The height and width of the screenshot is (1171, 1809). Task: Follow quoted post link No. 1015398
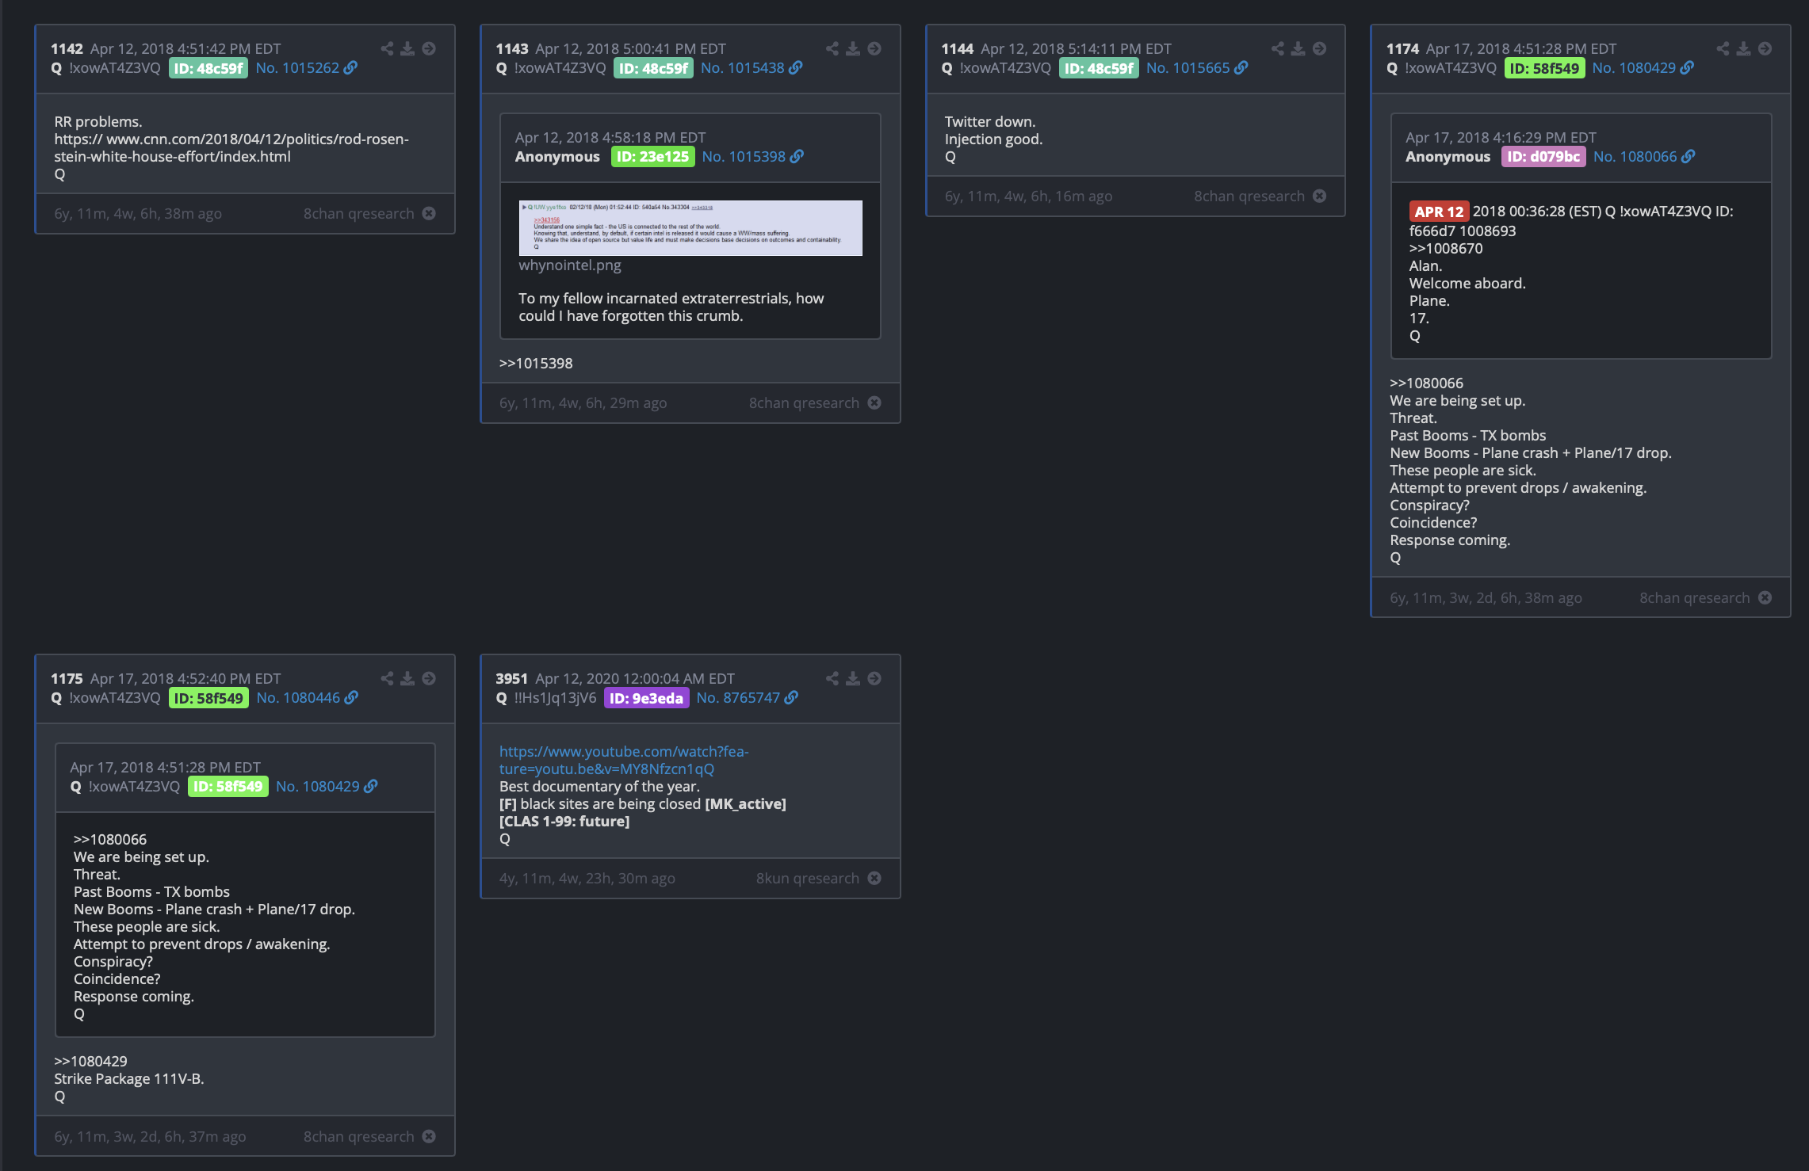752,157
